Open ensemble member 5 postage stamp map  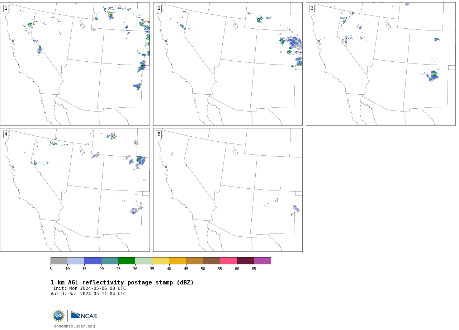[228, 190]
